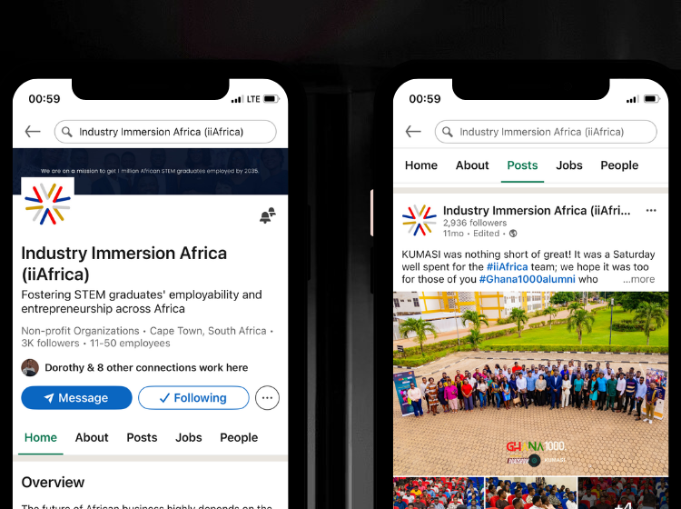Viewport: 681px width, 509px height.
Task: Open the three-dot menu on the post
Action: pyautogui.click(x=651, y=210)
